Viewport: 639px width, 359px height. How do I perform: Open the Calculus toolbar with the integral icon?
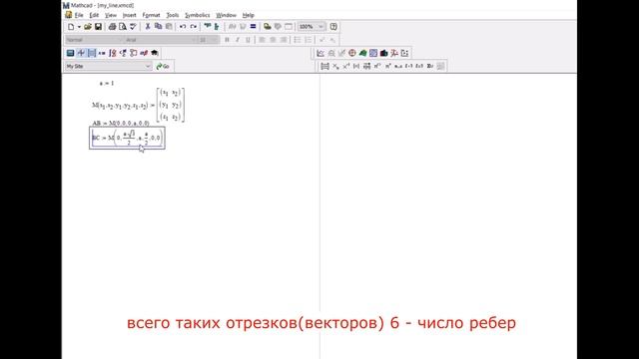point(113,53)
